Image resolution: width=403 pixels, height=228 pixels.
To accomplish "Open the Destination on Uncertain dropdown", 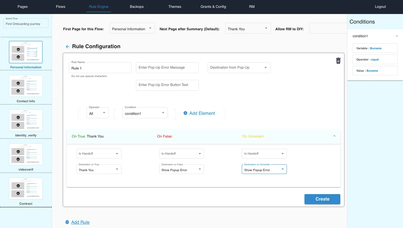I will tap(264, 169).
